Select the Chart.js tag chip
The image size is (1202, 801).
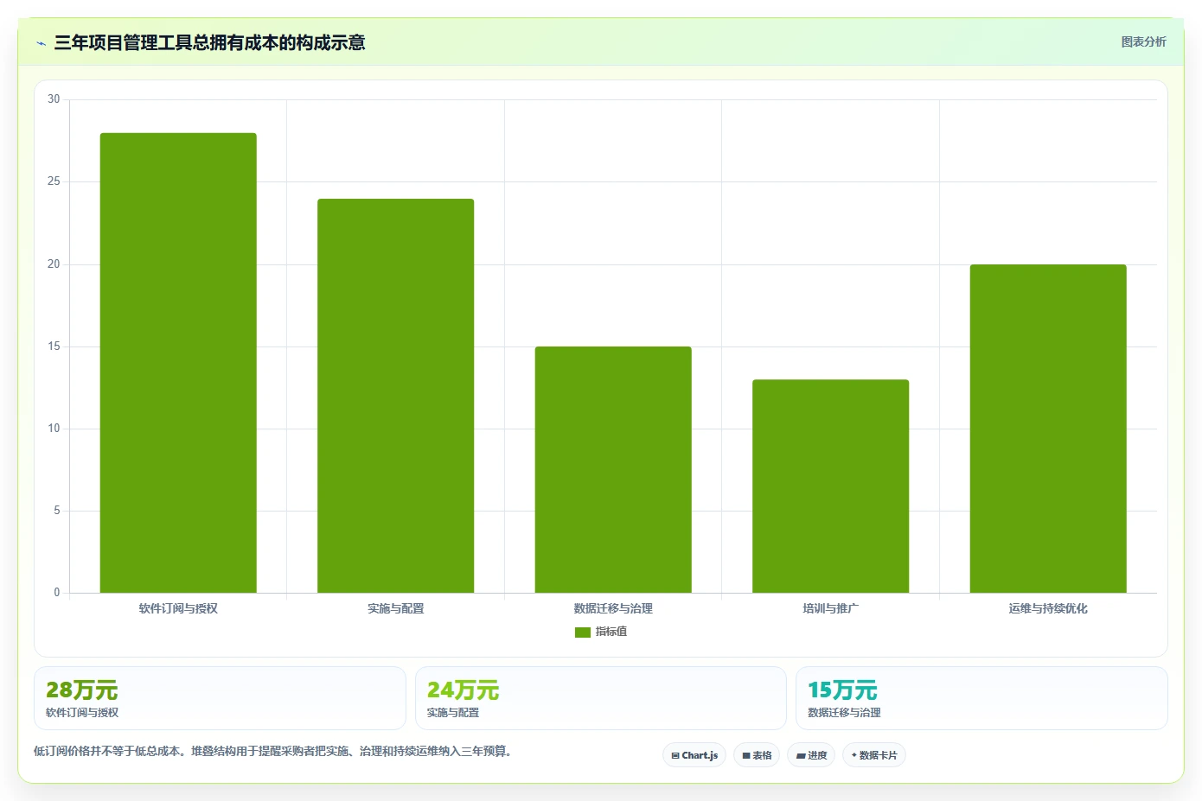click(x=695, y=755)
